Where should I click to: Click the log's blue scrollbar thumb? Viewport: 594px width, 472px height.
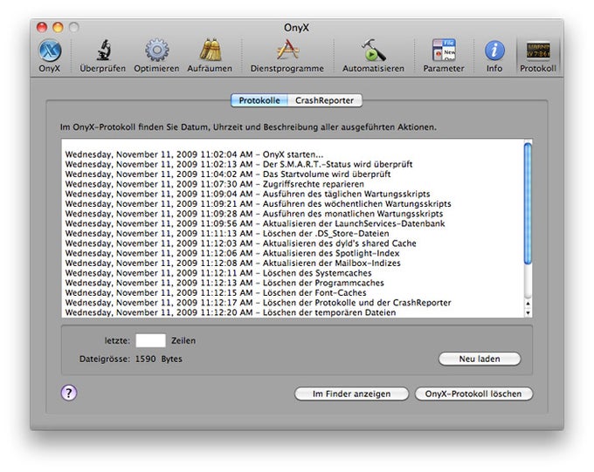coord(528,203)
